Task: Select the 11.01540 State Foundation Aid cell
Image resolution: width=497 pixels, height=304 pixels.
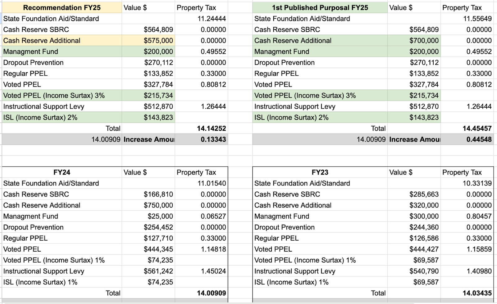Action: 201,183
